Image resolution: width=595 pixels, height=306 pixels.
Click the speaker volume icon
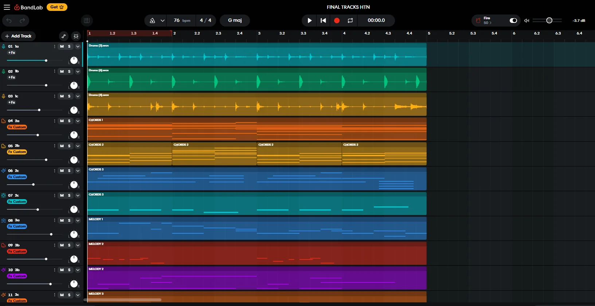(x=527, y=21)
